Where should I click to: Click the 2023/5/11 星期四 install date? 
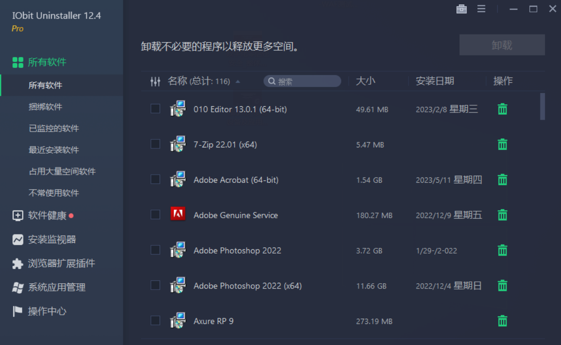[449, 179]
